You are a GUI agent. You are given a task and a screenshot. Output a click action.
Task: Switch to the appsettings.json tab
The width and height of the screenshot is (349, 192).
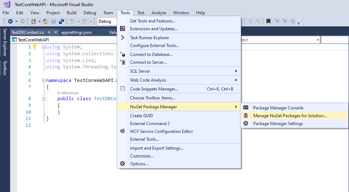[76, 32]
